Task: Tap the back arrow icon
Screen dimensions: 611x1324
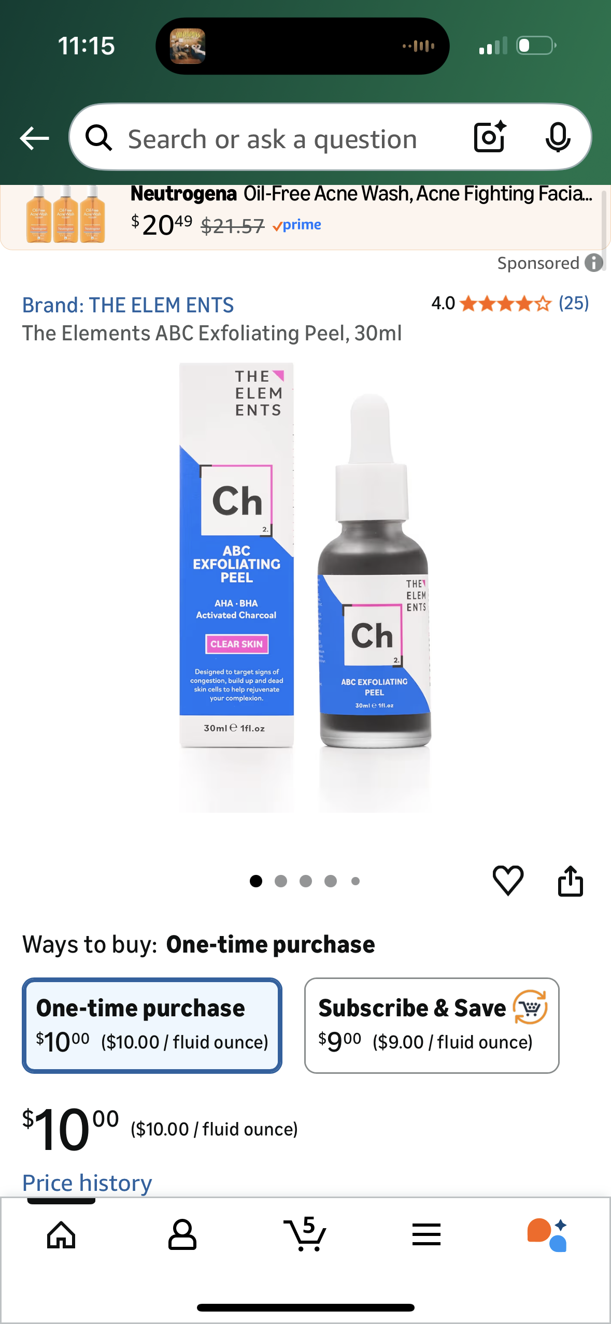Action: pyautogui.click(x=34, y=138)
